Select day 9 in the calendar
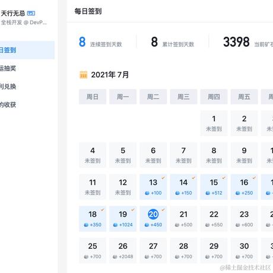Viewport: 273px width, 273px height. pos(244,155)
